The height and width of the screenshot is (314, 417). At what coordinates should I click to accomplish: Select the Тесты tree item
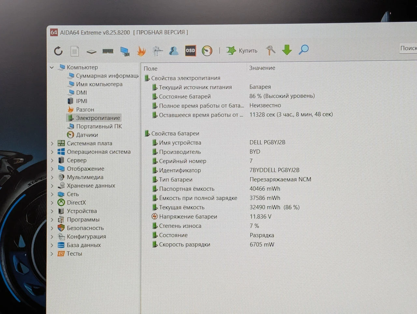[x=70, y=253]
